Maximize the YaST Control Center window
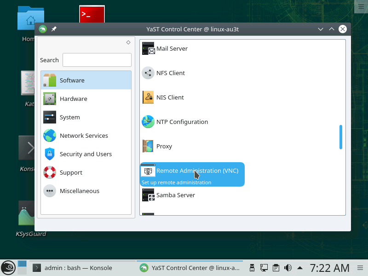The height and width of the screenshot is (276, 368). click(332, 29)
